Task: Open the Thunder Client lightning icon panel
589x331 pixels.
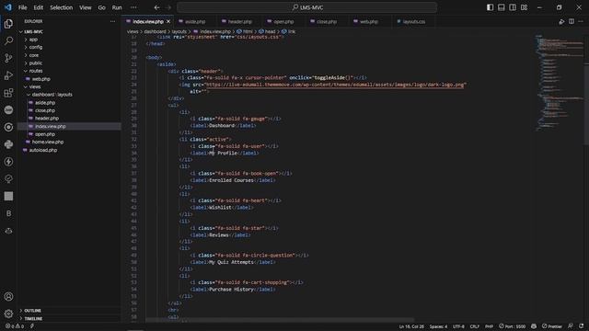Action: pos(8,162)
